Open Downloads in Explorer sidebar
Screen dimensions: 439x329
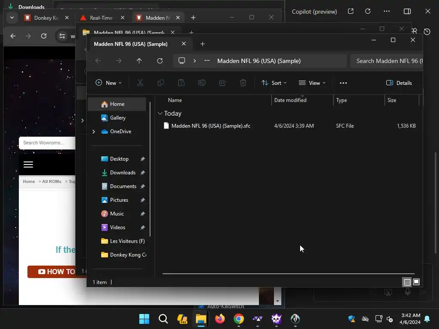pos(117,173)
